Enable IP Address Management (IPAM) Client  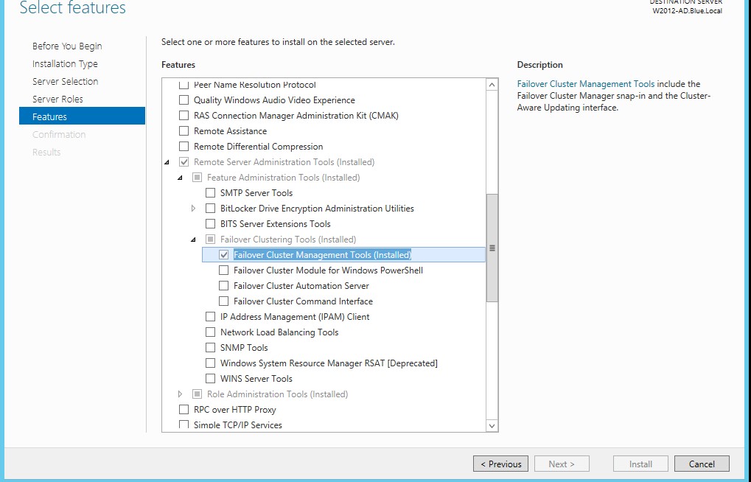click(210, 316)
